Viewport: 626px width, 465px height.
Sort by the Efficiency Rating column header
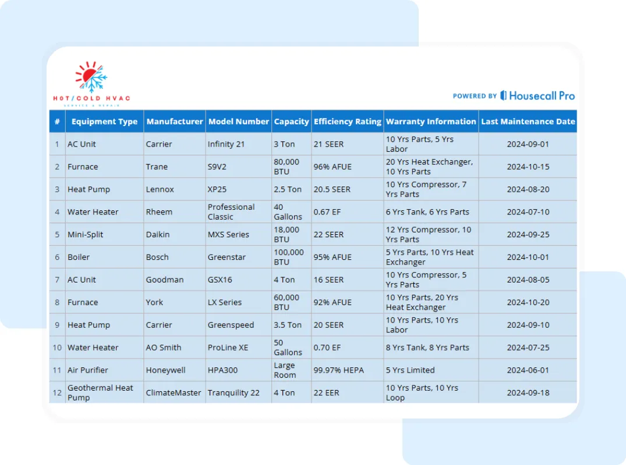[x=347, y=121]
